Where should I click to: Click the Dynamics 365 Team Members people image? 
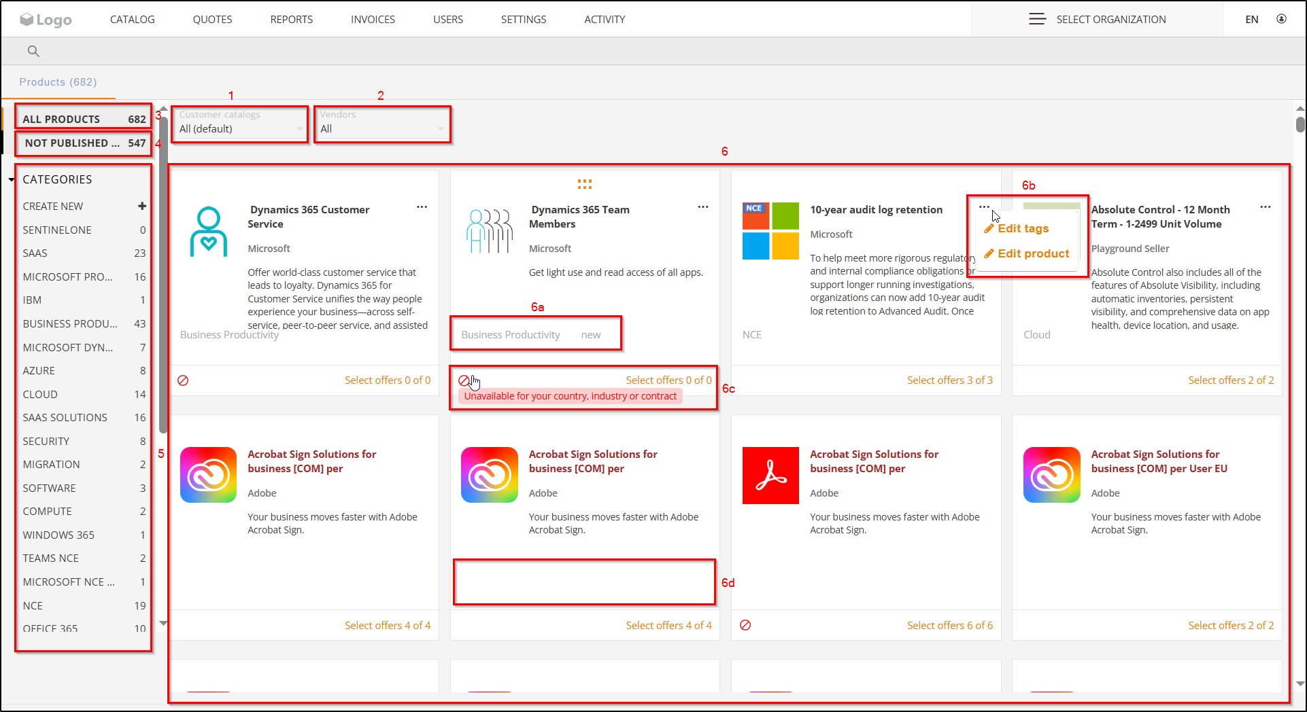point(490,231)
